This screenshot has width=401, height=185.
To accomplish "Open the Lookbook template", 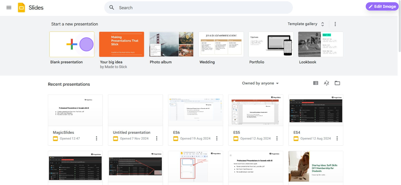I will tap(321, 44).
